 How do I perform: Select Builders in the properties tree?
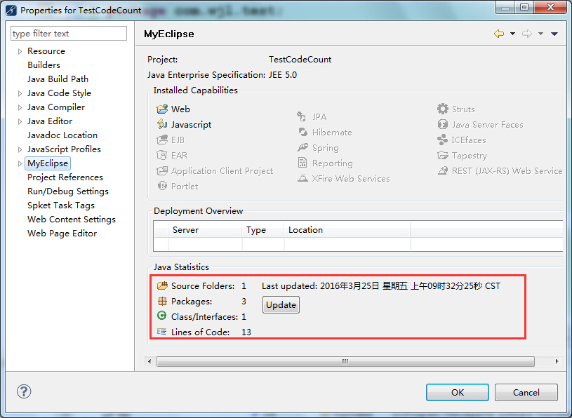[x=44, y=65]
